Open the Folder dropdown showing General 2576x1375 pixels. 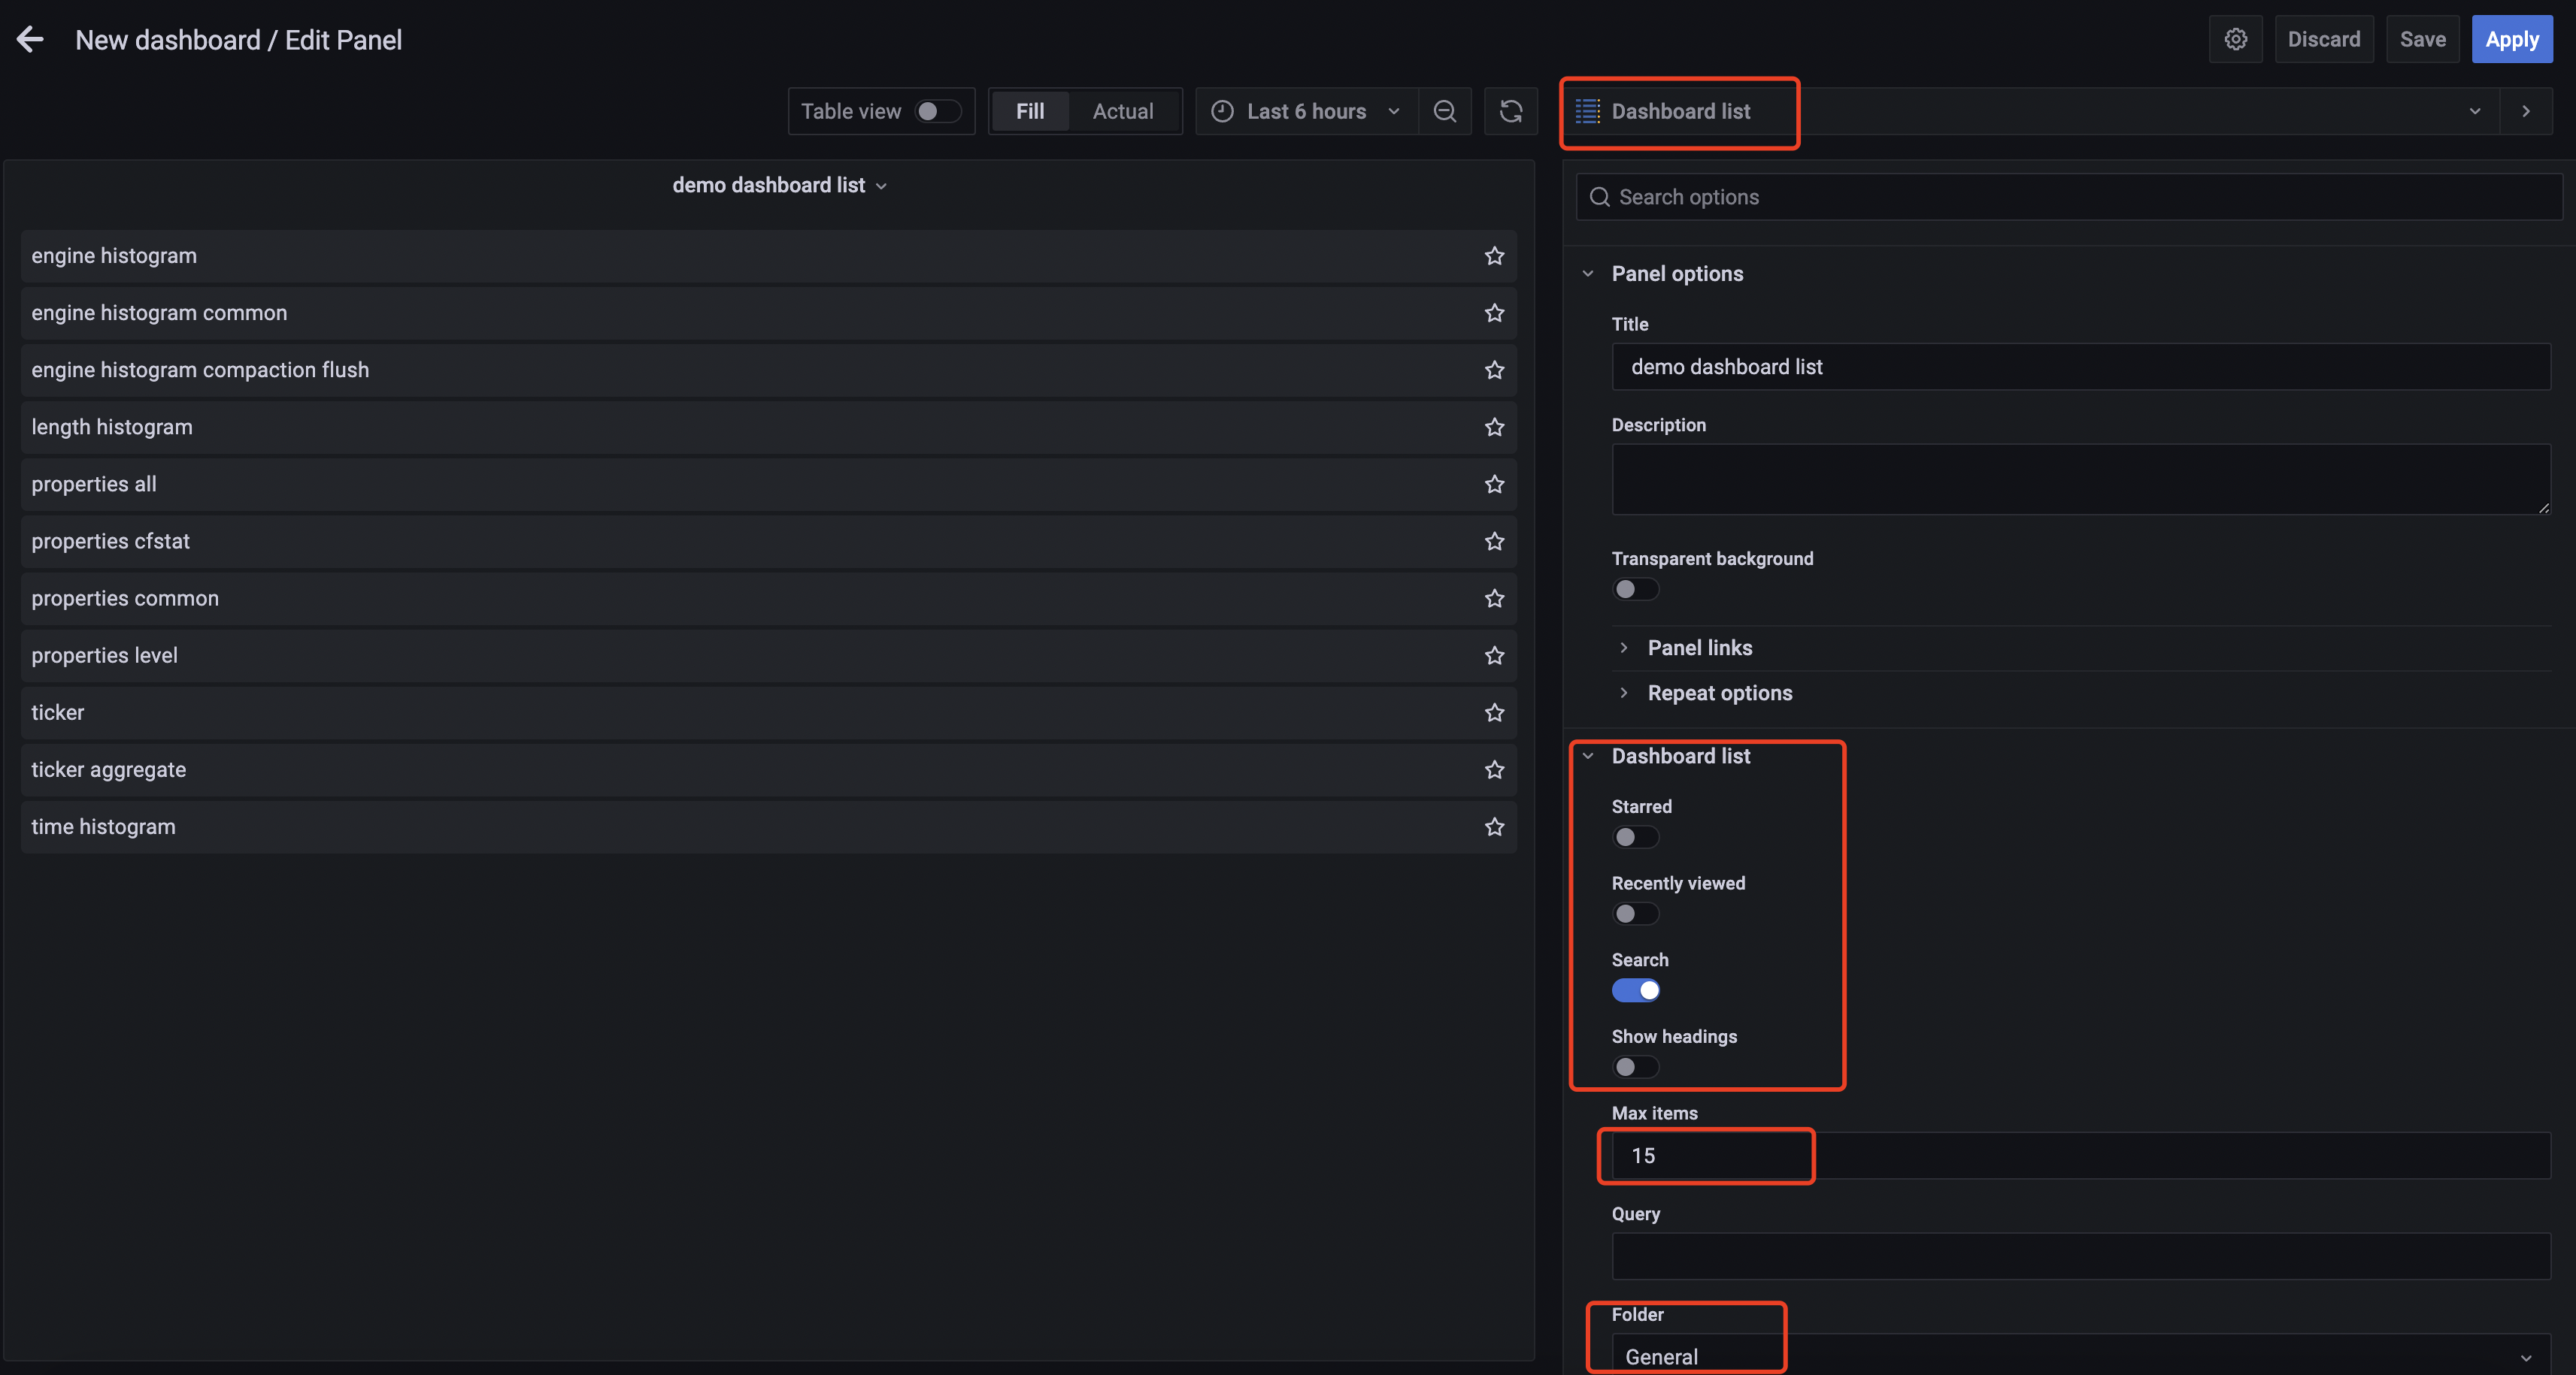click(2080, 1356)
